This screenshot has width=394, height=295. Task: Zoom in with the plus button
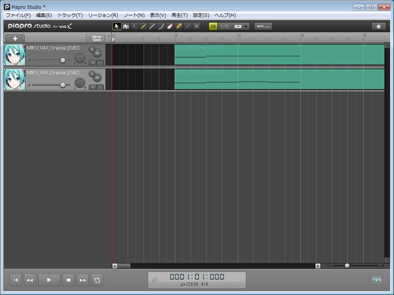tap(383, 266)
